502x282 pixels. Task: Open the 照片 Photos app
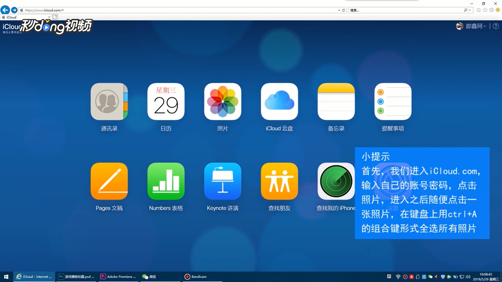(223, 102)
